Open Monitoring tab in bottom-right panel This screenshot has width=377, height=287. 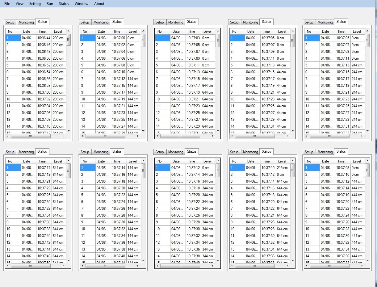point(325,152)
